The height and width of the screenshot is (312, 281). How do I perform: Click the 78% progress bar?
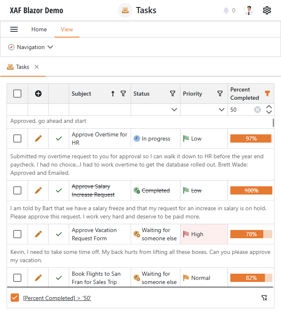click(251, 234)
